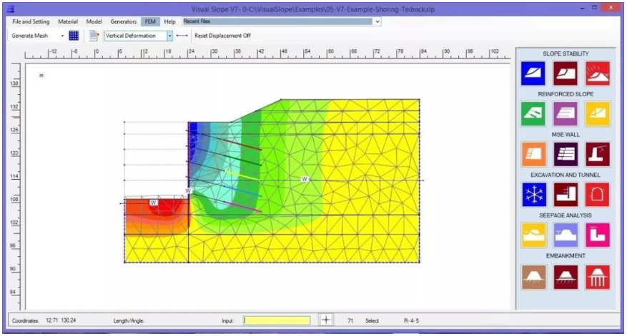This screenshot has width=627, height=336.
Task: Click the dark red MSE Wall brick icon
Action: click(566, 153)
